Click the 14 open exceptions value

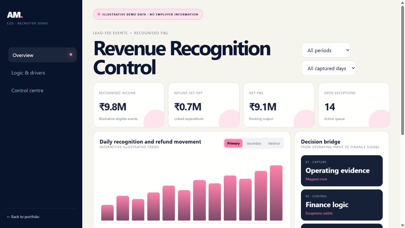(x=329, y=107)
